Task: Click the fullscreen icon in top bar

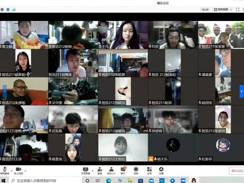Action: 238,9
